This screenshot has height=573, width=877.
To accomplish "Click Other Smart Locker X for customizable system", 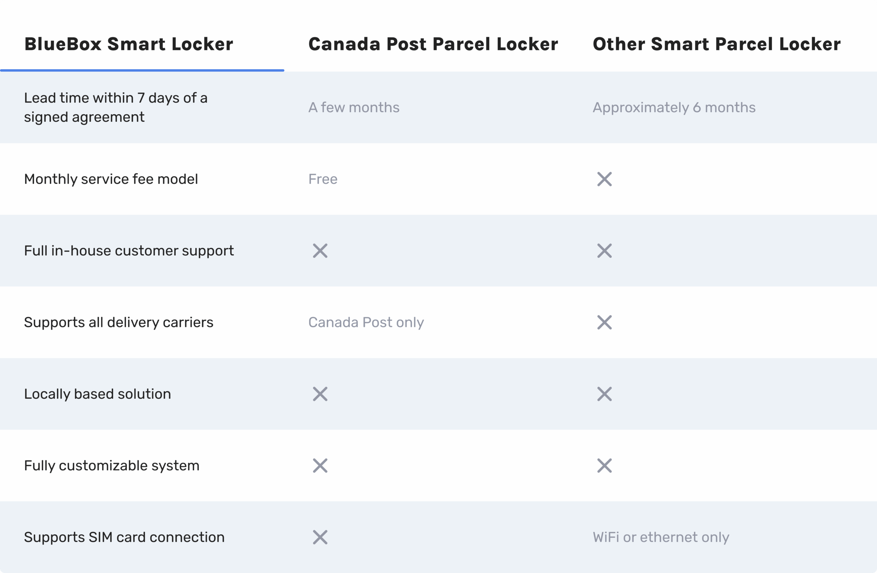I will [x=604, y=466].
